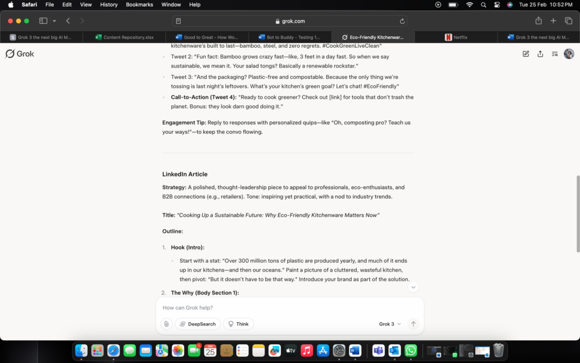The width and height of the screenshot is (580, 363).
Task: Enable the Think mode toggle
Action: (x=238, y=324)
